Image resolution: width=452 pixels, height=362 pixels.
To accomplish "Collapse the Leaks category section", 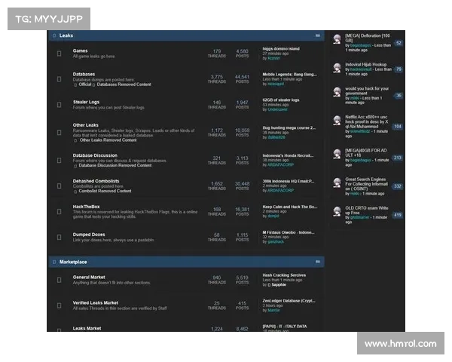I will coord(318,35).
